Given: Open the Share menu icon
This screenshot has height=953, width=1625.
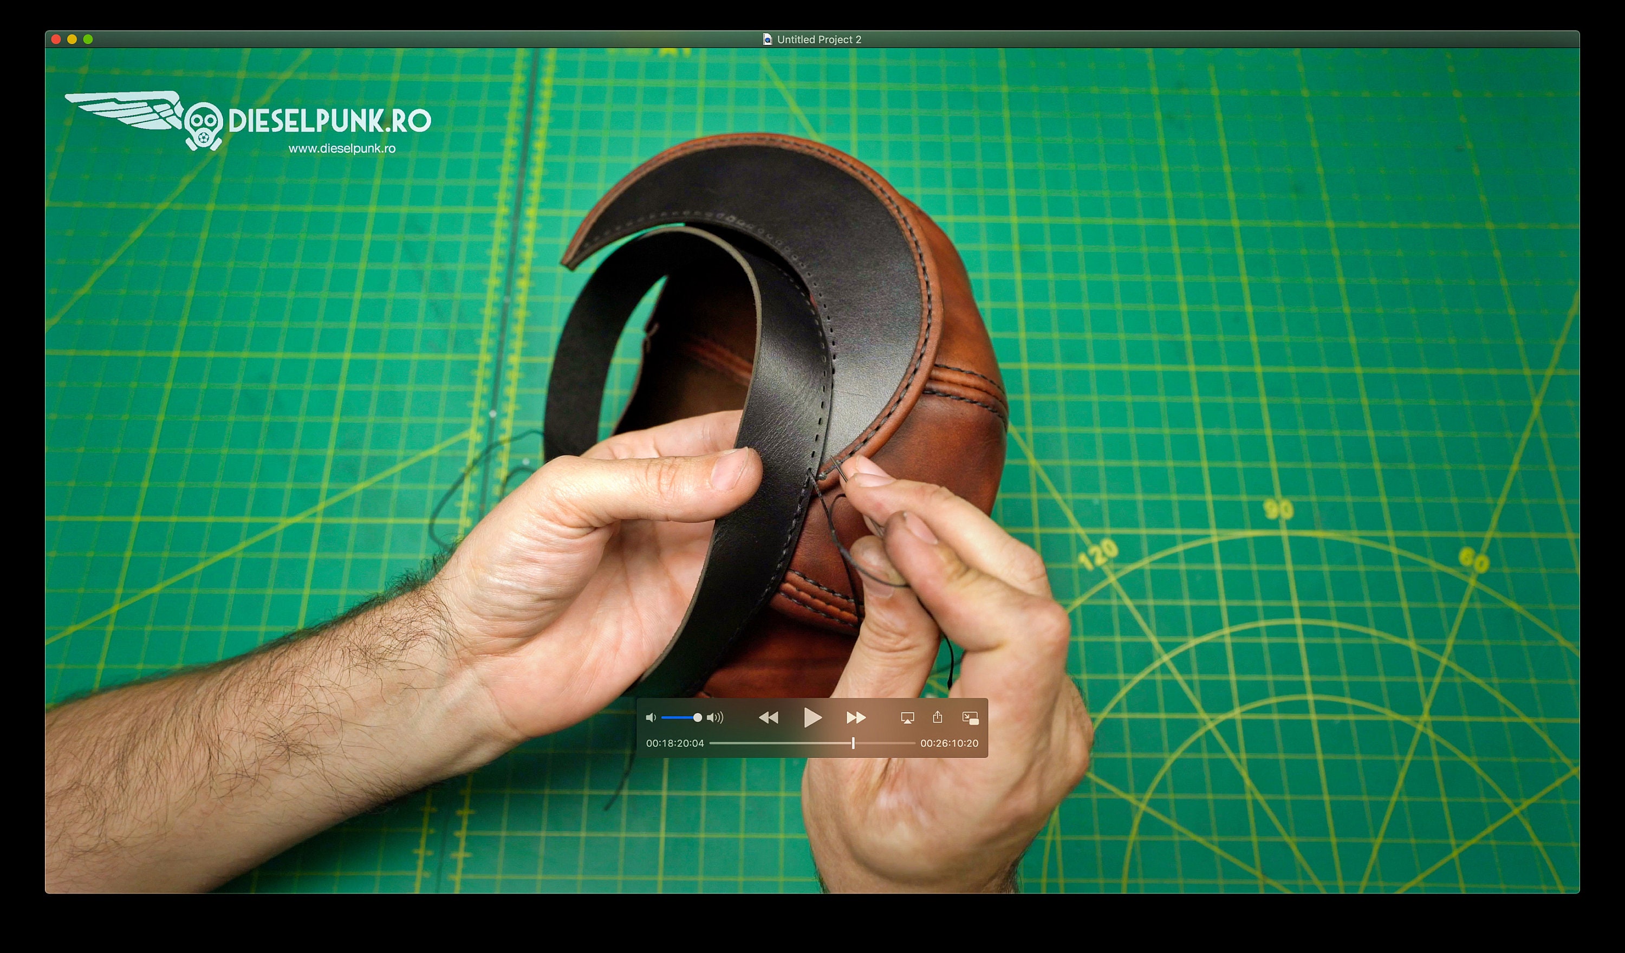Looking at the screenshot, I should (938, 717).
